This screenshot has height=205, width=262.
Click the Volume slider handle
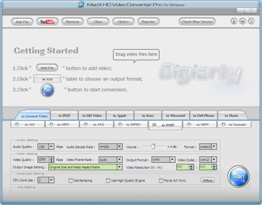(x=154, y=147)
